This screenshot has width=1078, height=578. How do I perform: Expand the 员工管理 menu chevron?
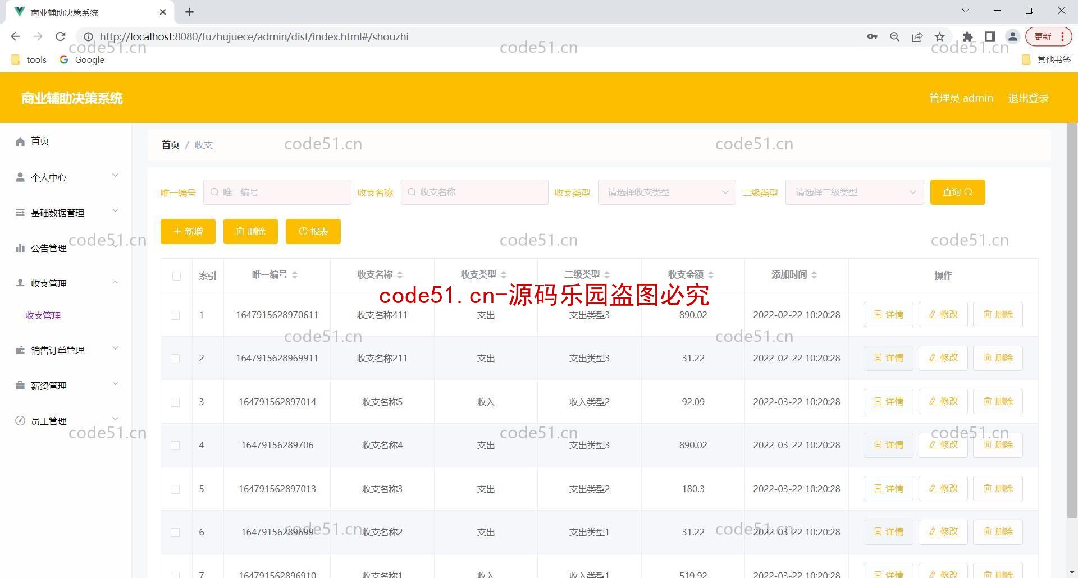coord(115,419)
